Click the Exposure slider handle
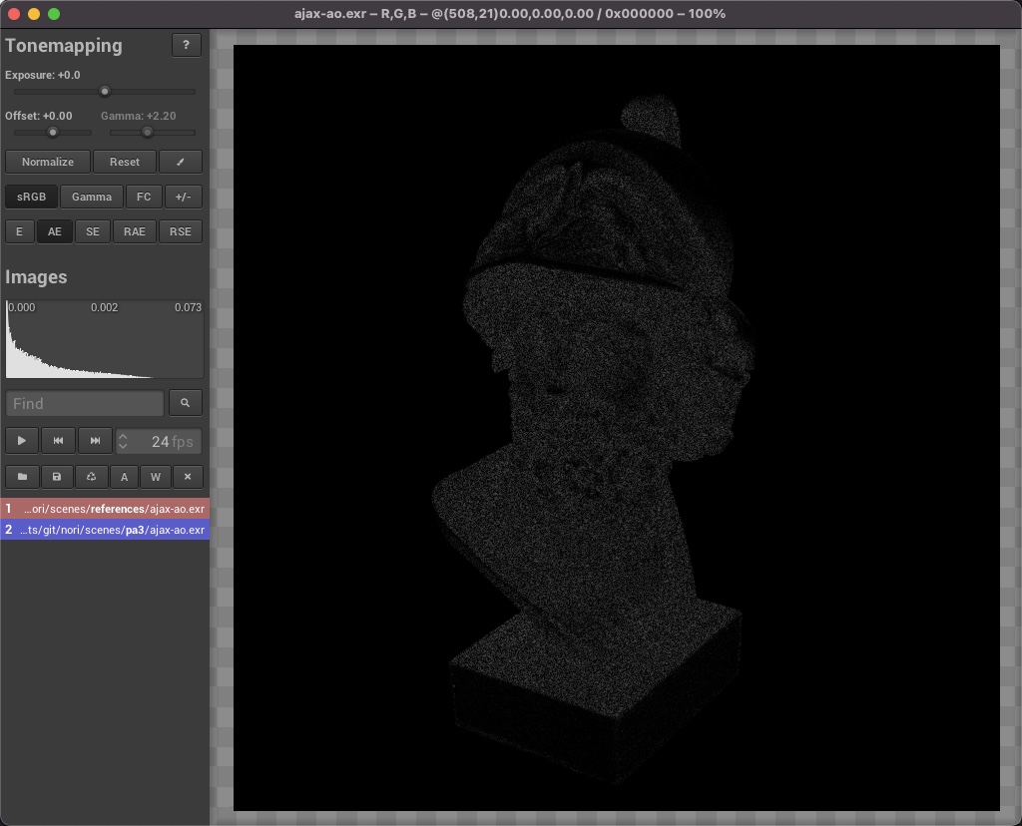 click(x=105, y=92)
